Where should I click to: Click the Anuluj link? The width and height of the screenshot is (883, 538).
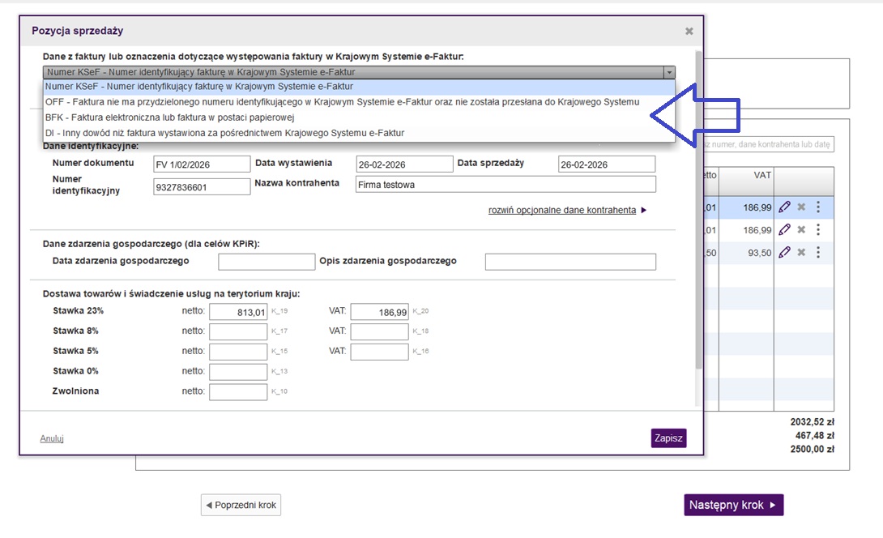click(x=52, y=438)
